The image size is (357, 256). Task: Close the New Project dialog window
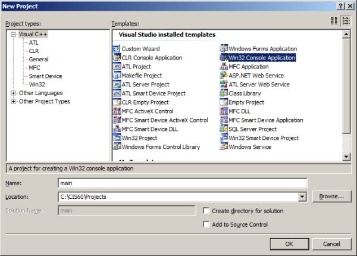pos(350,6)
